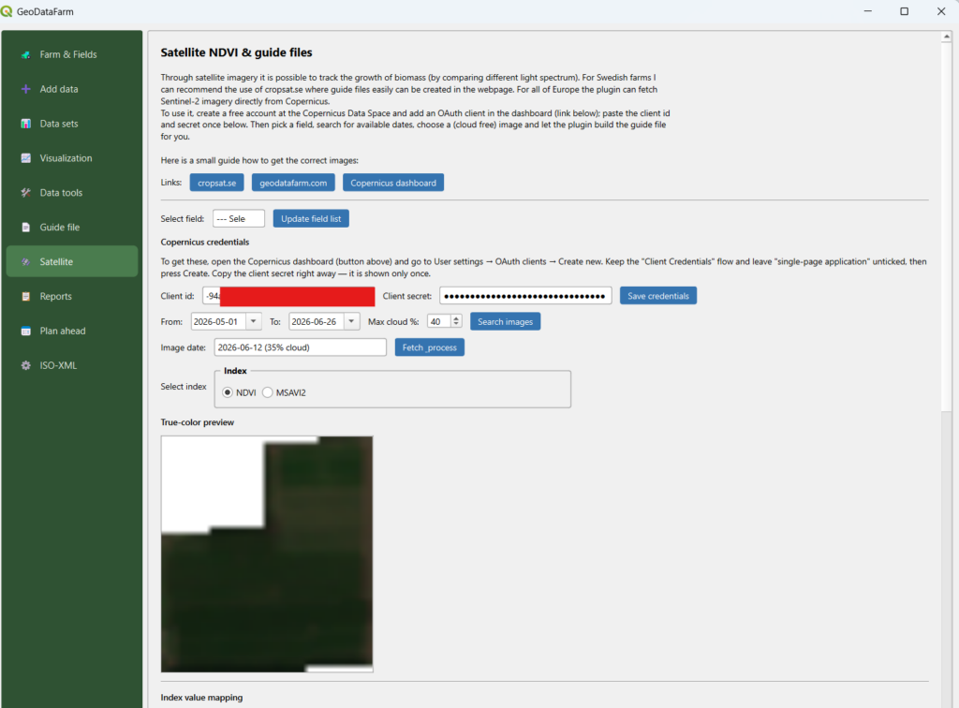Open the Data sets icon in sidebar
959x708 pixels.
(x=25, y=124)
